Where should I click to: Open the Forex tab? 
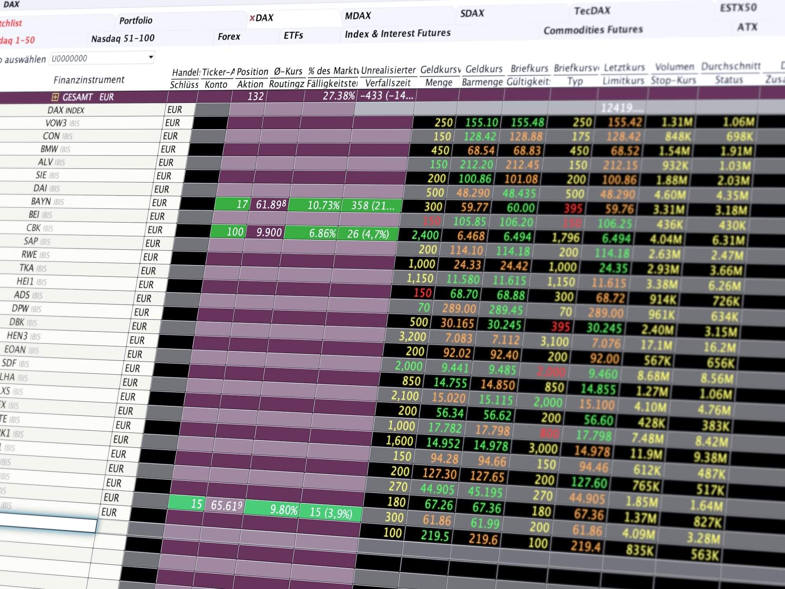click(x=229, y=37)
